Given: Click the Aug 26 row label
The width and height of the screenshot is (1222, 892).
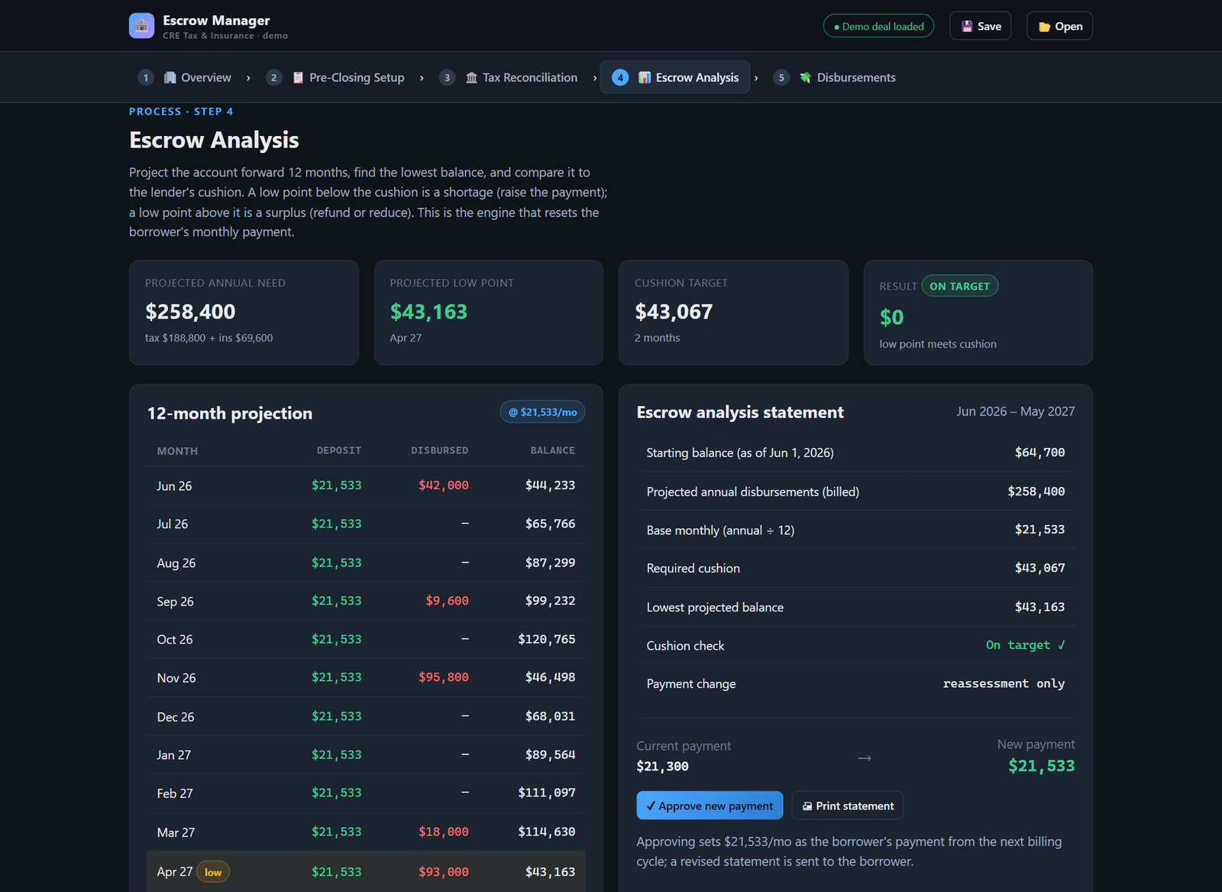Looking at the screenshot, I should pyautogui.click(x=176, y=563).
